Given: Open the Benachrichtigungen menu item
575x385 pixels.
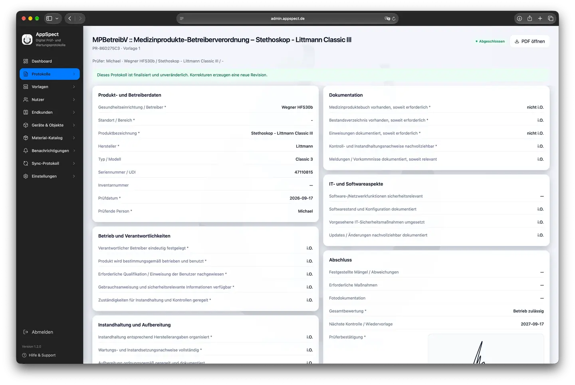Looking at the screenshot, I should [50, 151].
